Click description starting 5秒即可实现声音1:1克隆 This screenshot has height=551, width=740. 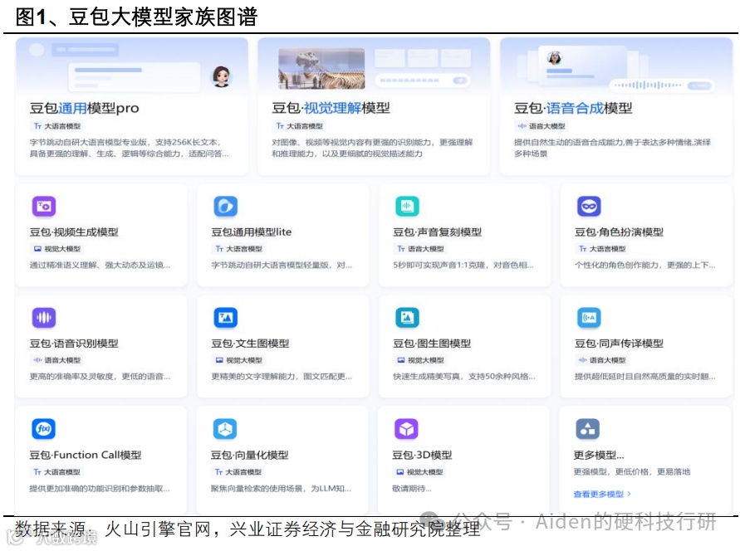click(463, 266)
